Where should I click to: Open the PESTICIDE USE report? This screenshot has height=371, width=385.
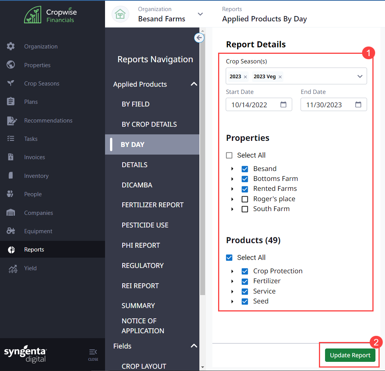click(x=145, y=225)
